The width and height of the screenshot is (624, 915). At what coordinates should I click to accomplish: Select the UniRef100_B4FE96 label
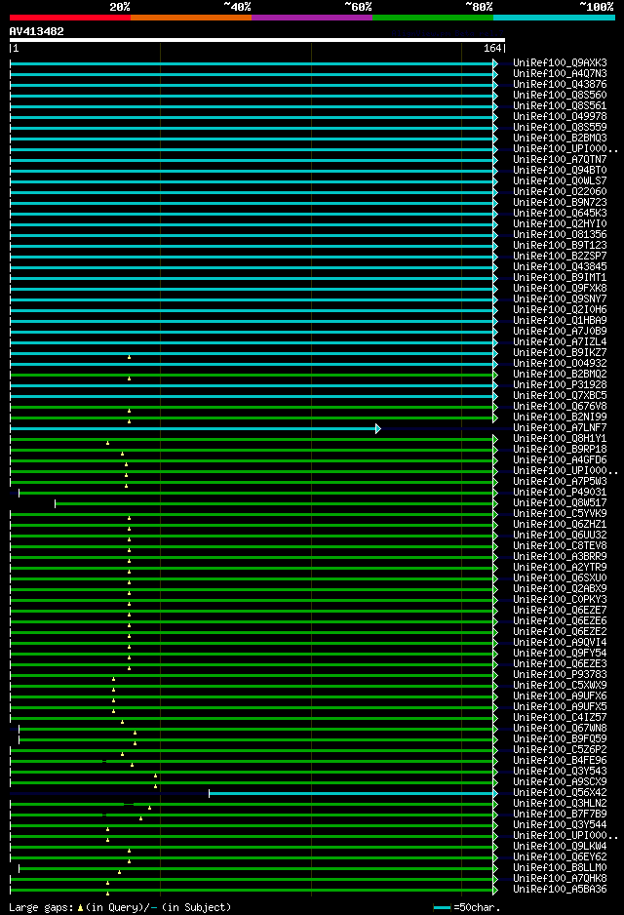tap(560, 760)
